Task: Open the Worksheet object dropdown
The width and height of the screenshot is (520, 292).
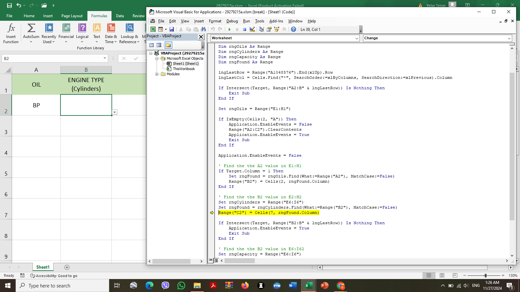Action: 357,38
